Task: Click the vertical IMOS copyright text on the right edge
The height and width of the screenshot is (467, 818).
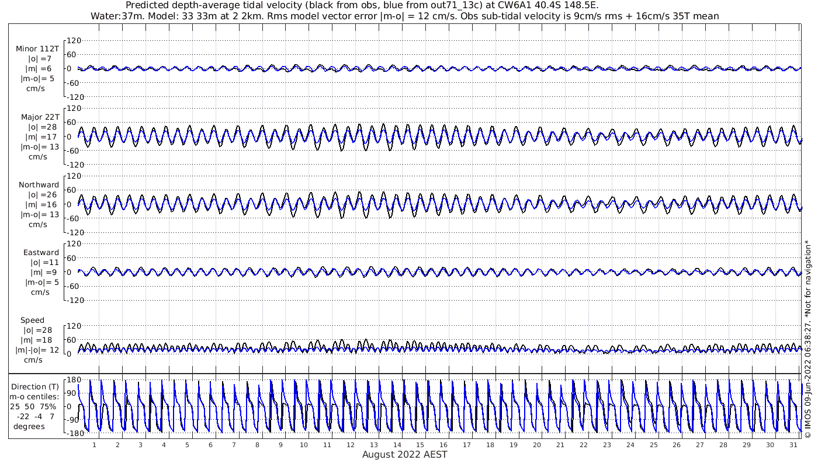Action: click(x=807, y=339)
